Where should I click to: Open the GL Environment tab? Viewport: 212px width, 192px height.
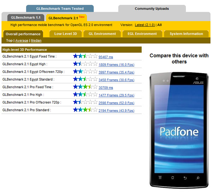pos(102,34)
